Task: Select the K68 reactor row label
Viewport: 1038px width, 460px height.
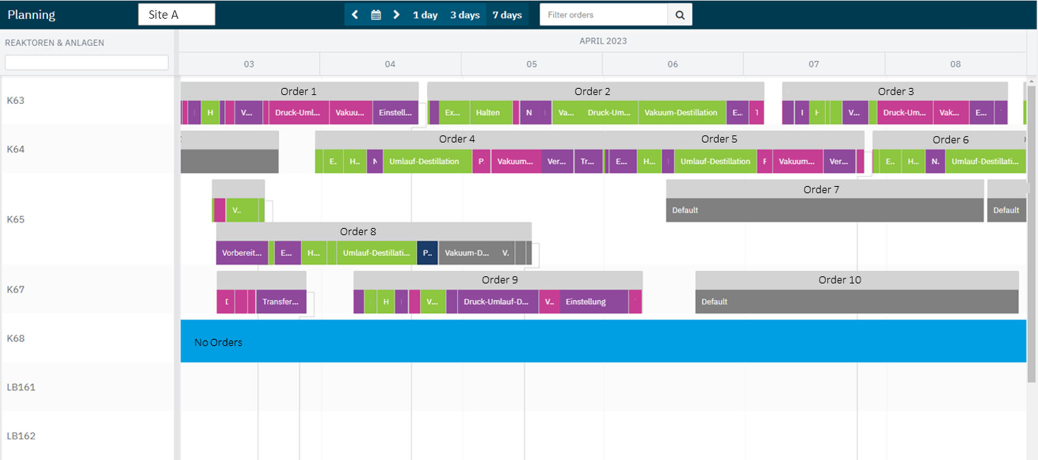Action: click(x=16, y=338)
